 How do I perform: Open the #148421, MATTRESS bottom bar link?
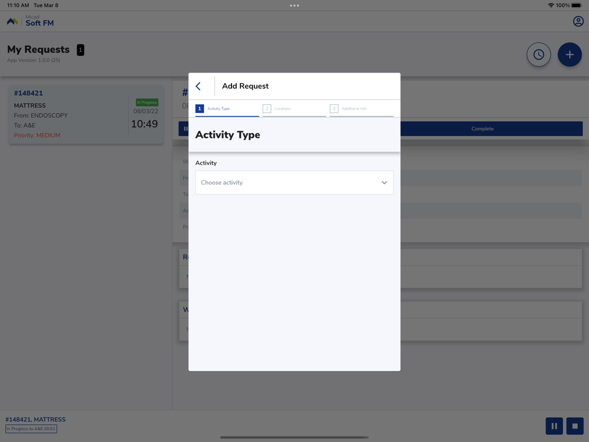pyautogui.click(x=35, y=420)
